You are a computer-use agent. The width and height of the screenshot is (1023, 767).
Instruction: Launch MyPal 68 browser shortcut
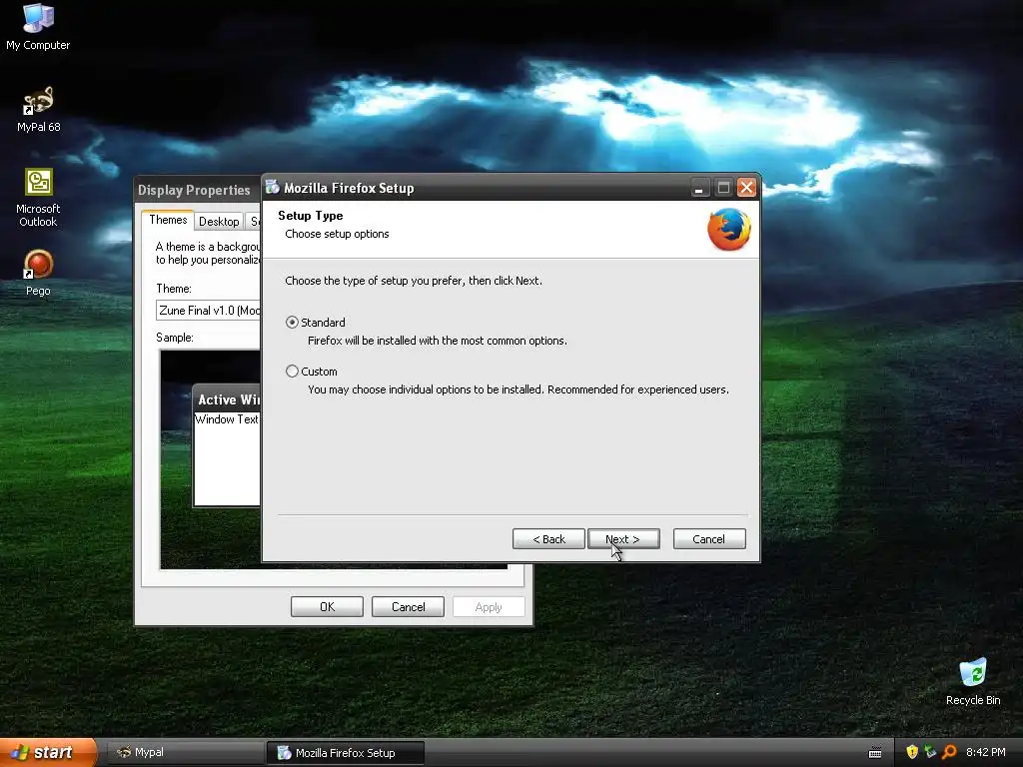point(38,110)
